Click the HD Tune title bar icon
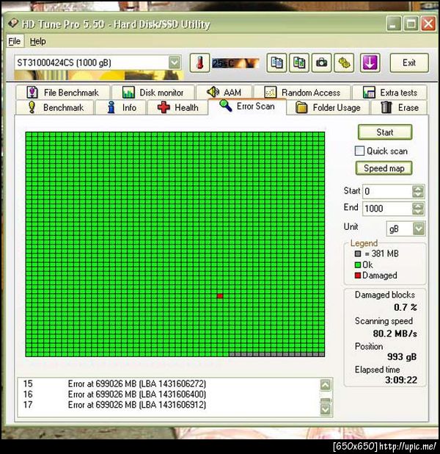Viewport: 440px width, 454px height. pos(12,24)
